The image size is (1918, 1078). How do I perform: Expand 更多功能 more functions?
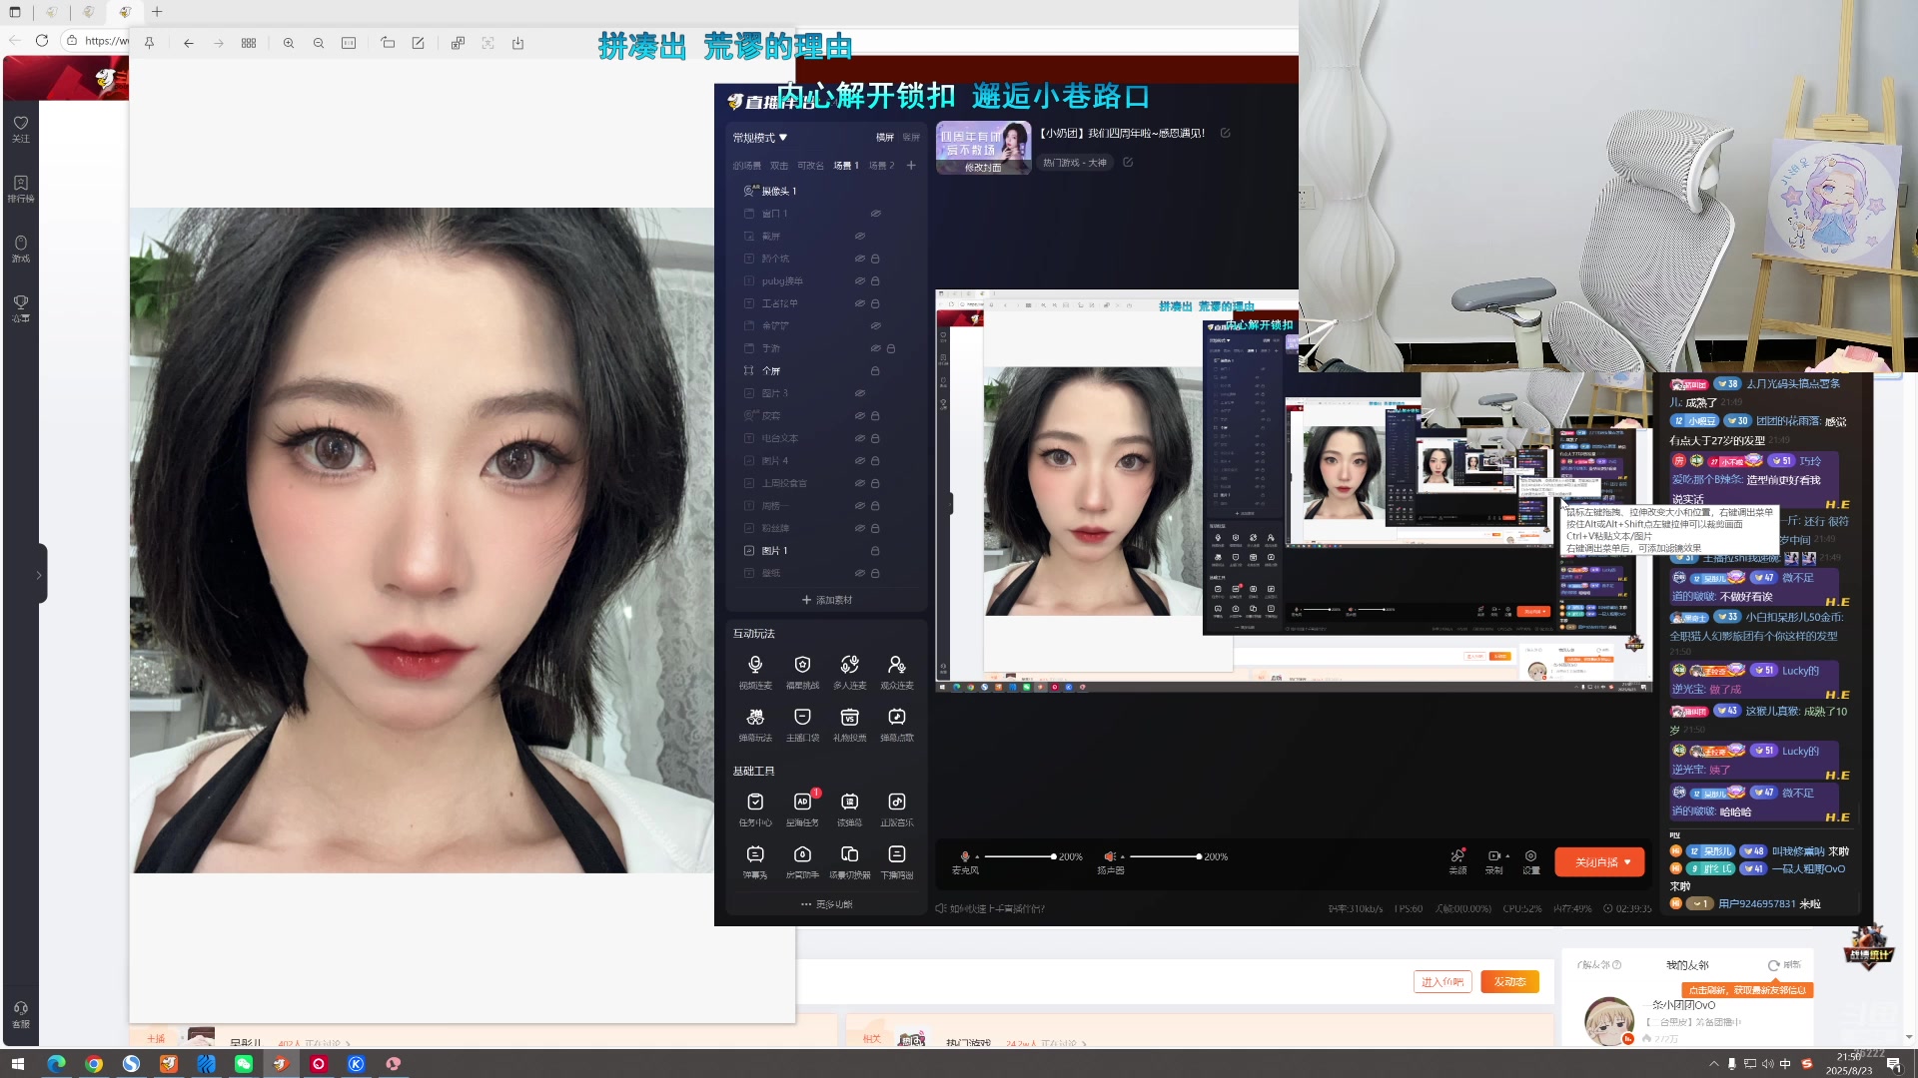pos(827,904)
